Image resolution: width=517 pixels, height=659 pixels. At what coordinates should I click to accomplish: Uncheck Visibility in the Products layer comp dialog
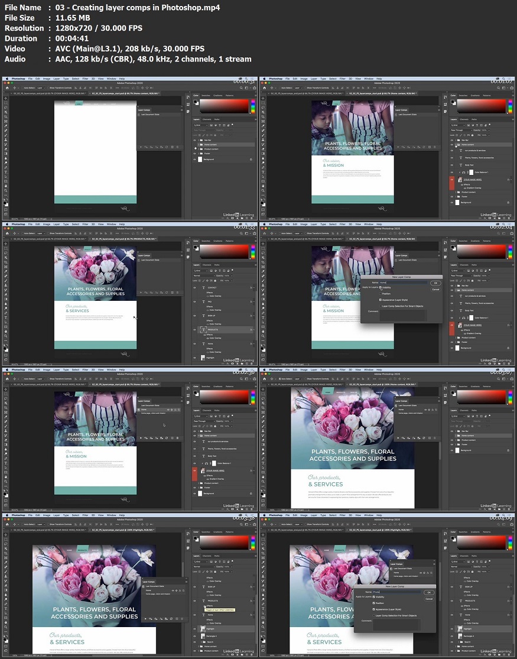pos(373,597)
